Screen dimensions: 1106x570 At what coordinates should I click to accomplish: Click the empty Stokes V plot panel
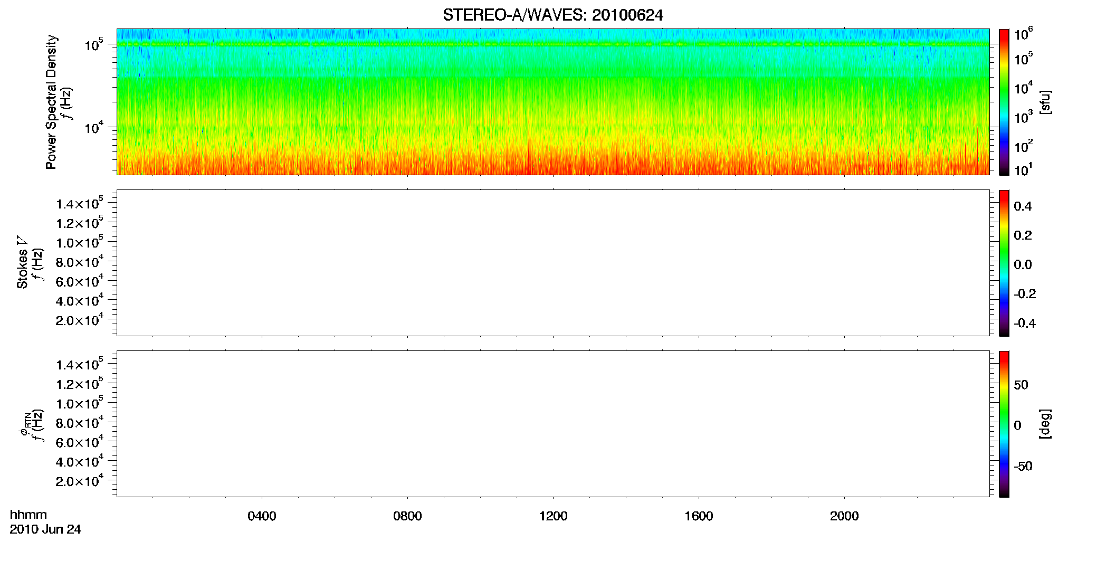(x=553, y=262)
